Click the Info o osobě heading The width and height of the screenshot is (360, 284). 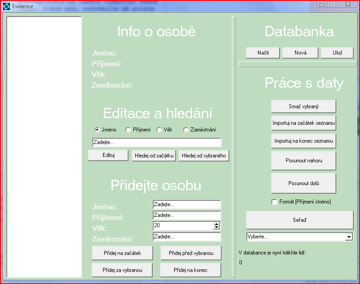[x=156, y=31]
